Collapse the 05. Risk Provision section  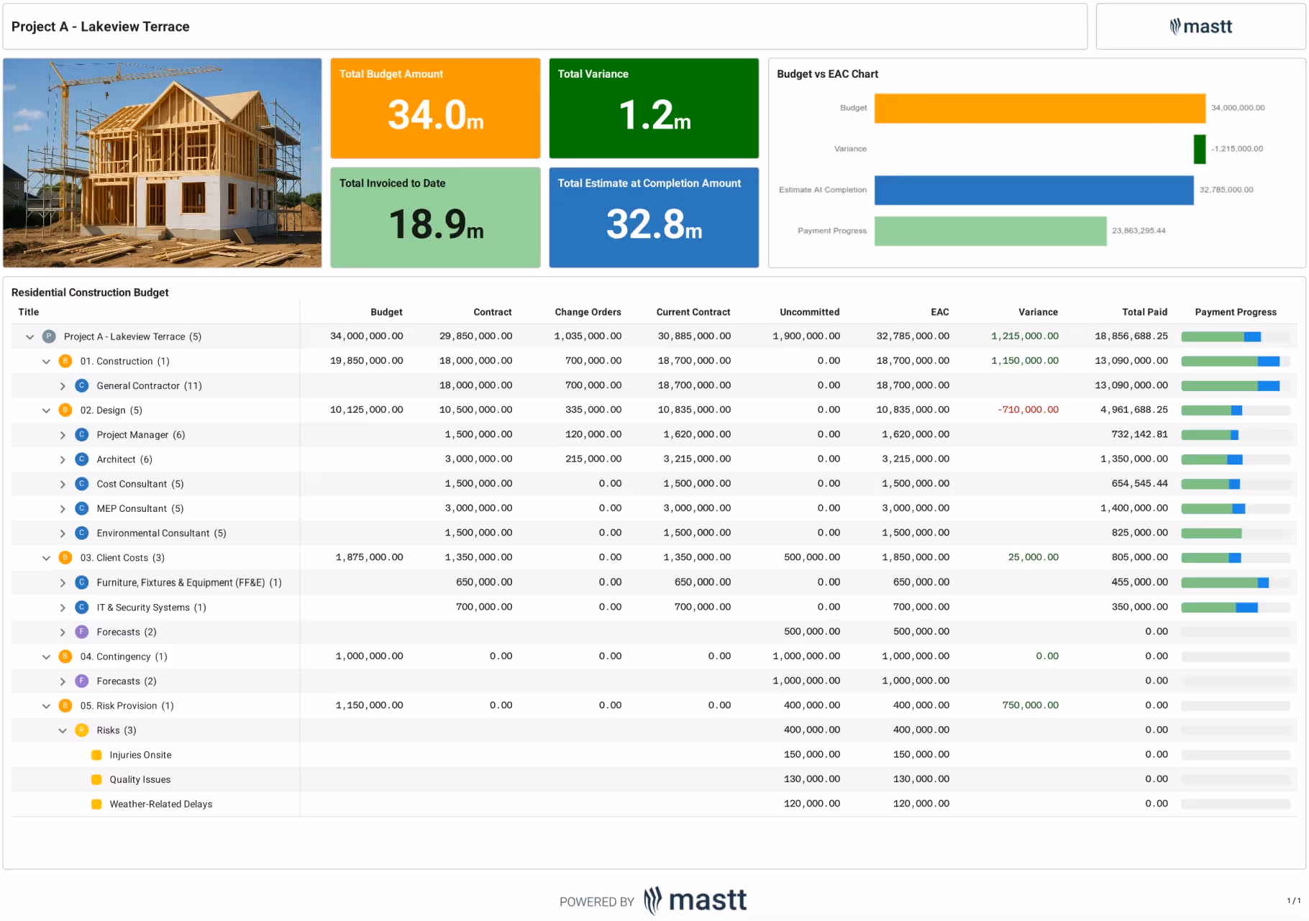click(x=46, y=705)
